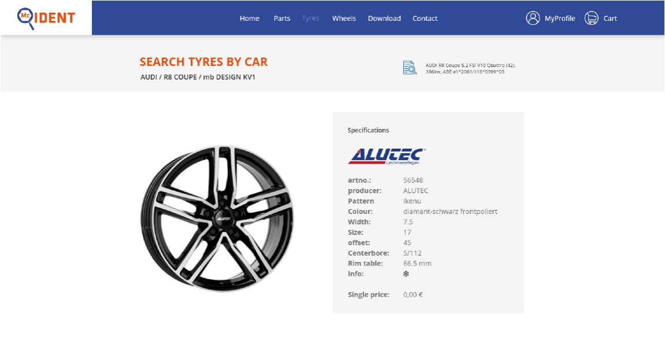Click the MyProfile text label
Viewport: 665px width, 347px height.
(560, 19)
